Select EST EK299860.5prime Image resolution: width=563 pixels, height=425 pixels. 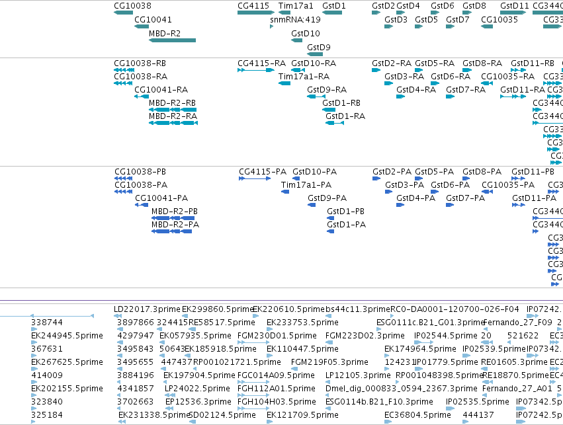pos(185,316)
